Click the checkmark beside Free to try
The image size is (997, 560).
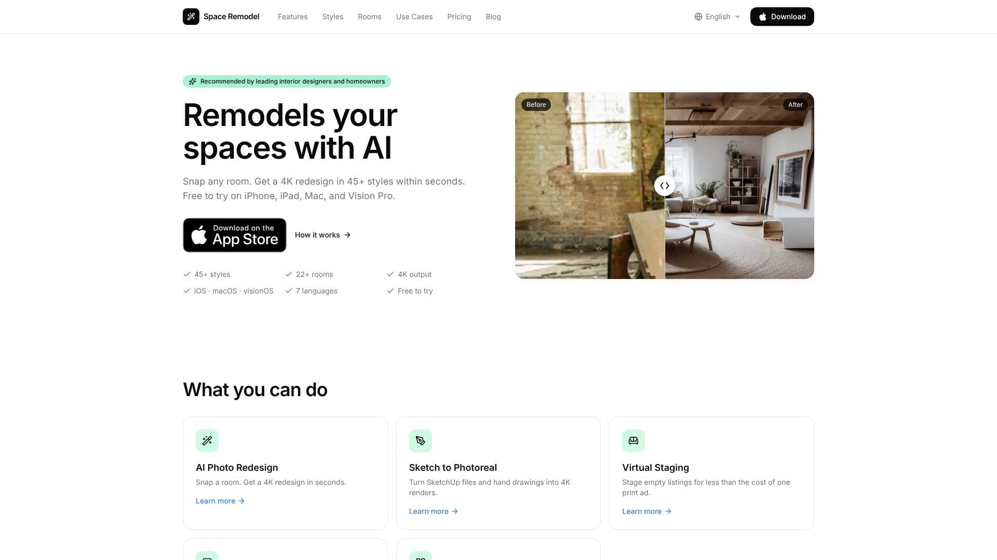tap(390, 291)
